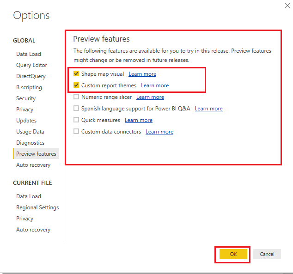The width and height of the screenshot is (293, 274).
Task: Open the Usage Data section
Action: (30, 132)
